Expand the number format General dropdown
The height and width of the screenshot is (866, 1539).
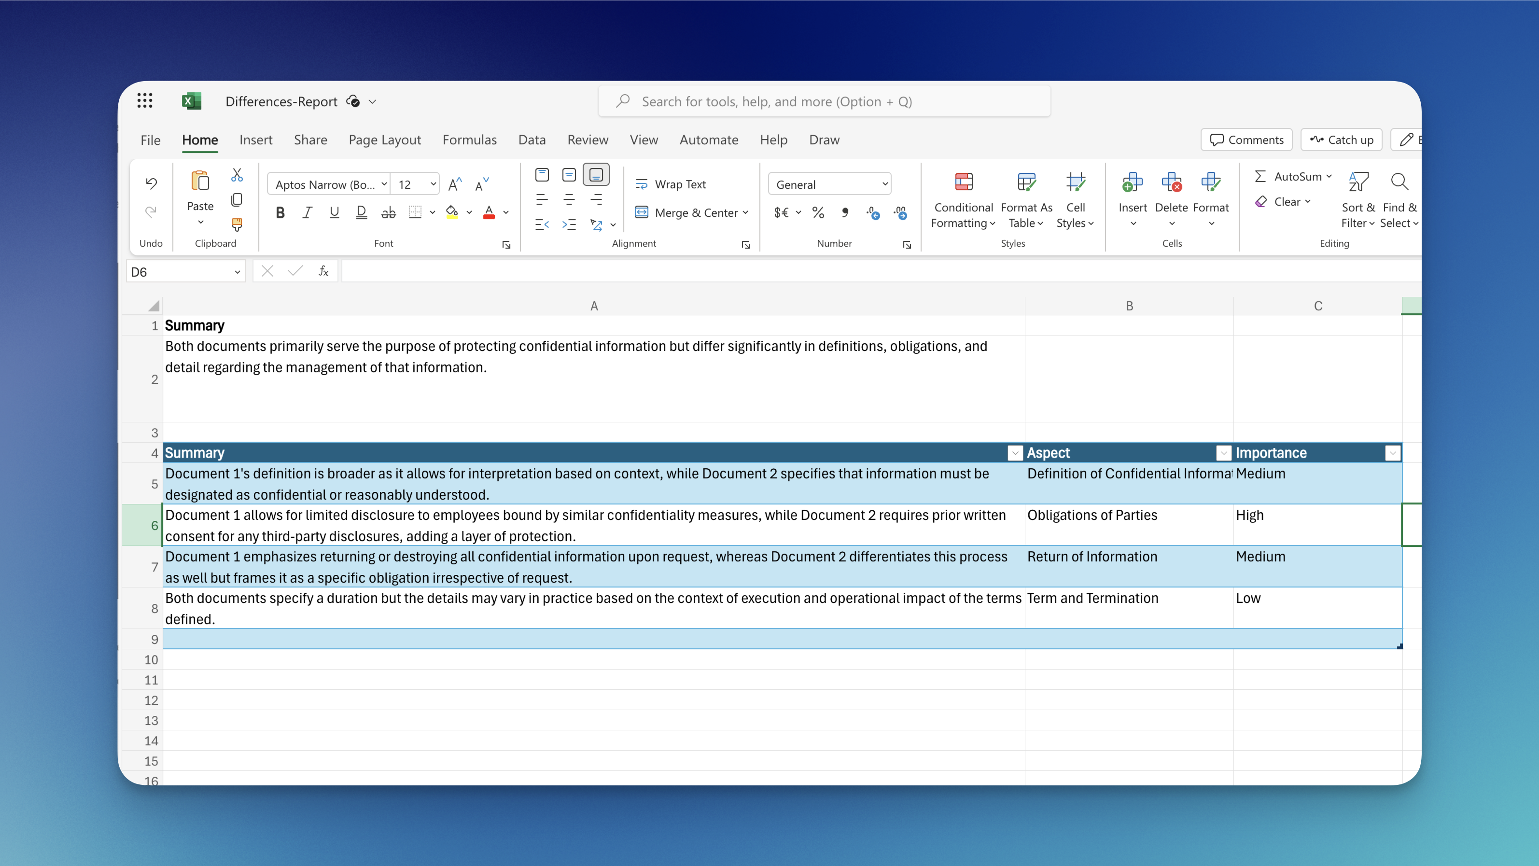pos(884,184)
